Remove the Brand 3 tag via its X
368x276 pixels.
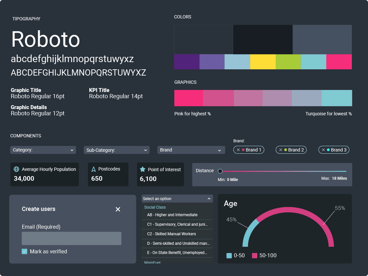323,150
